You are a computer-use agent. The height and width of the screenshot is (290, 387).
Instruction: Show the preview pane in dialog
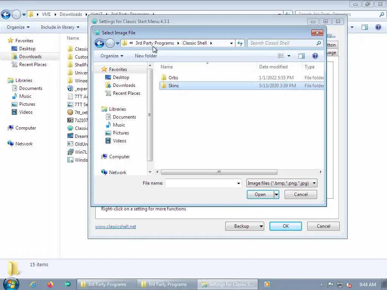point(301,56)
